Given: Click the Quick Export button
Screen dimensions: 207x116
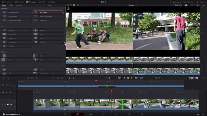Looking at the screenshot, I should (175, 2).
